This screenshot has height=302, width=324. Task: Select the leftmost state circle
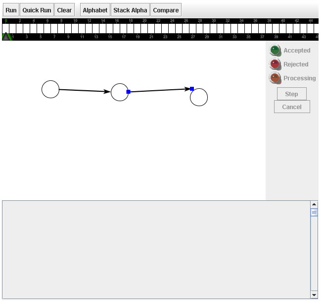click(50, 89)
